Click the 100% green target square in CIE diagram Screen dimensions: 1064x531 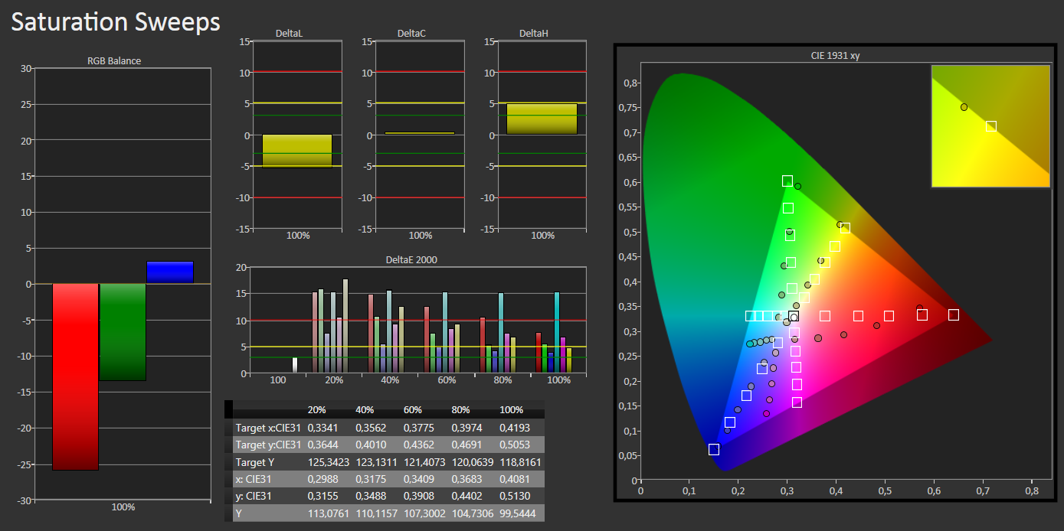(787, 181)
